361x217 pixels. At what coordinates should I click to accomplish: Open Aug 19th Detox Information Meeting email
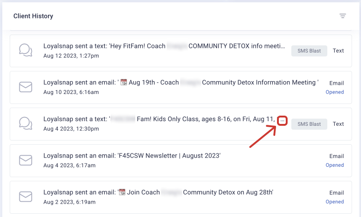pyautogui.click(x=180, y=83)
